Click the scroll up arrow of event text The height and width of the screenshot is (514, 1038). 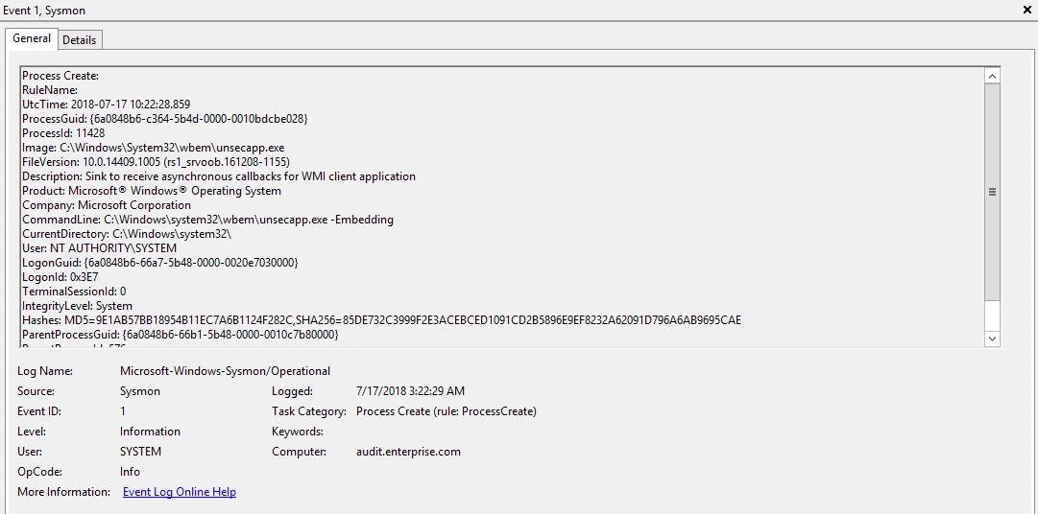(x=992, y=76)
